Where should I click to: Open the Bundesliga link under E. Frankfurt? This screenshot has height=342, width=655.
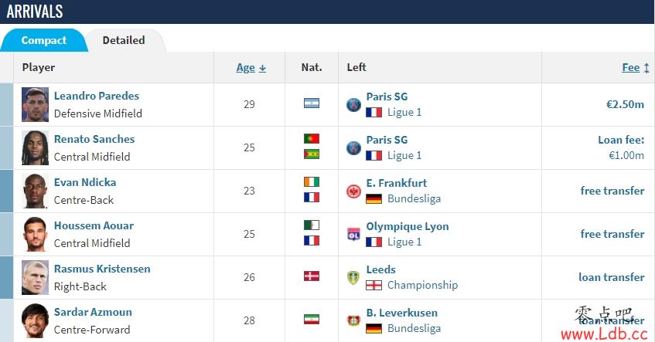(x=414, y=198)
